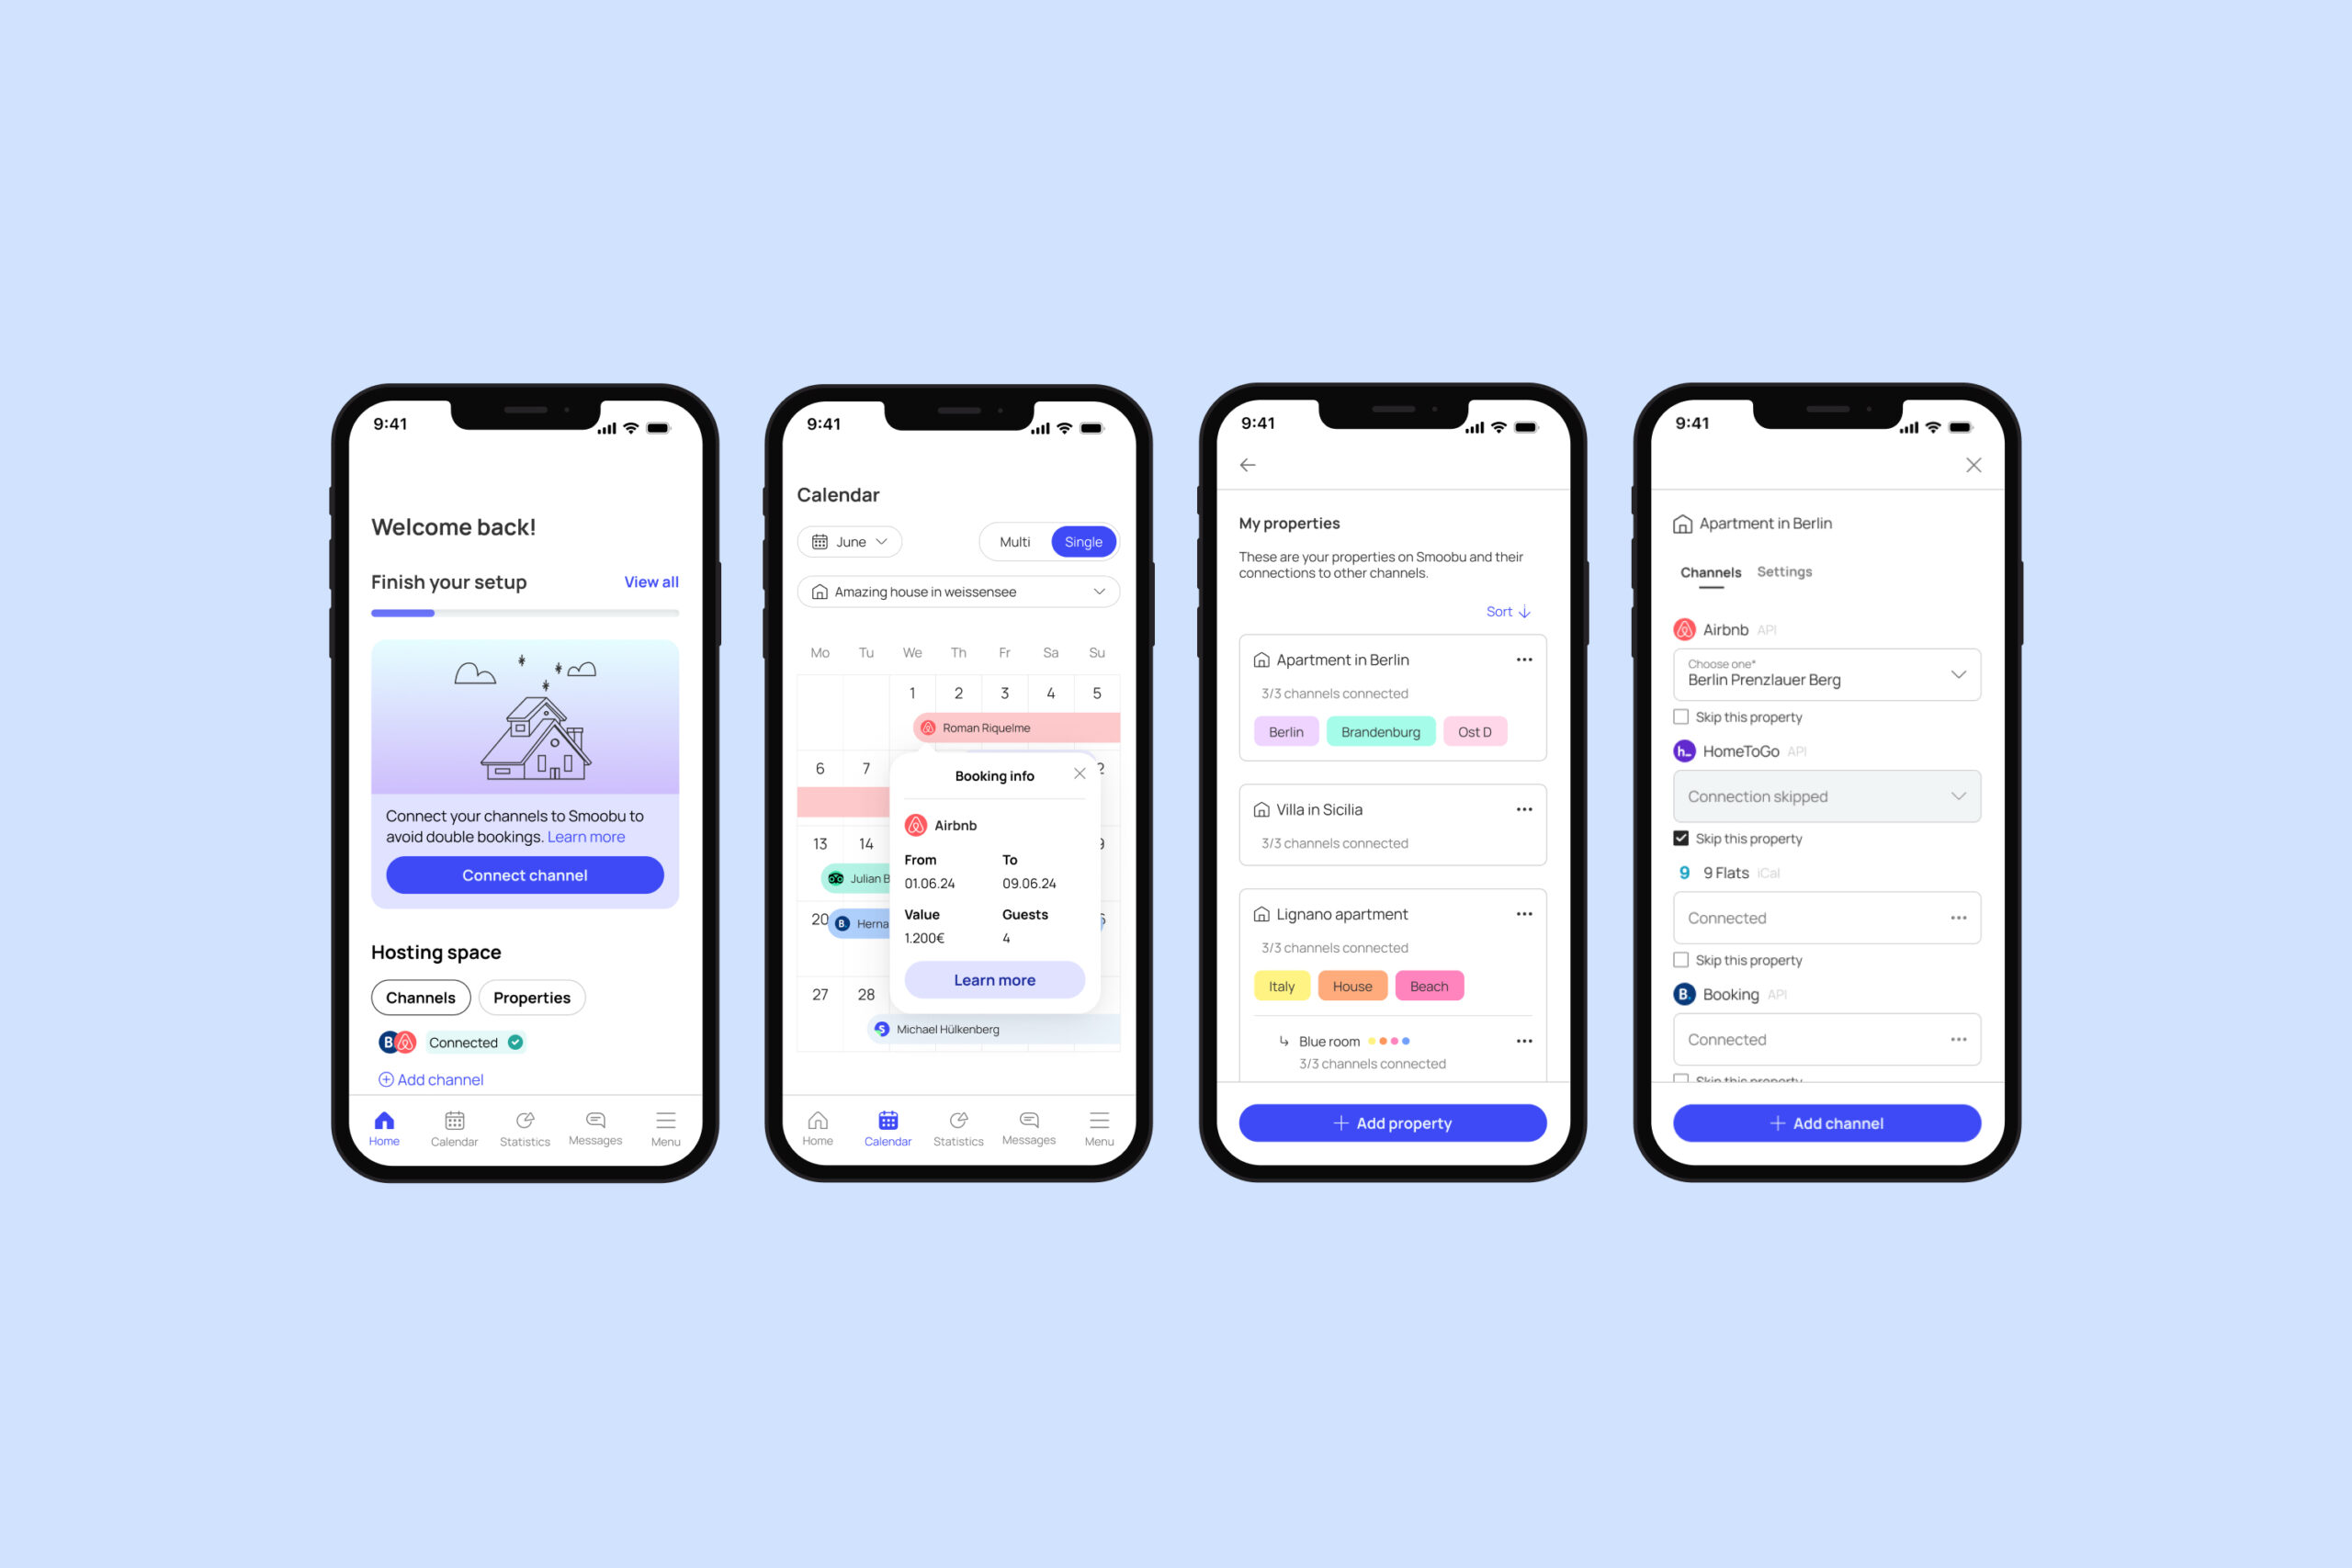
Task: Tap the sort control on My properties screen
Action: coord(1507,613)
